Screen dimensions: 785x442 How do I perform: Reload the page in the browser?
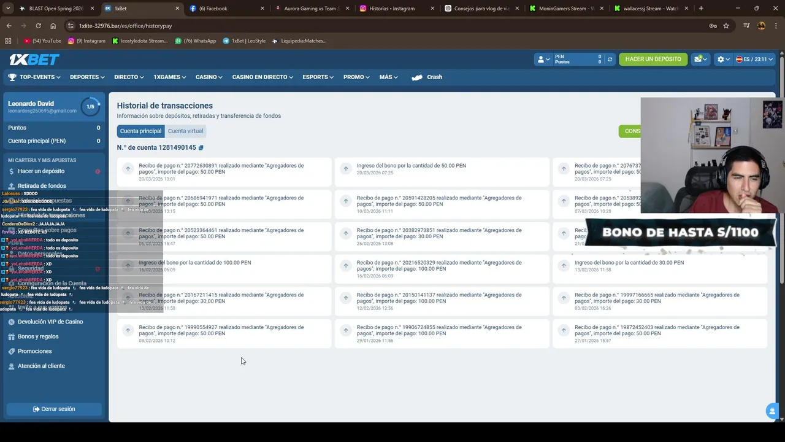click(x=38, y=26)
